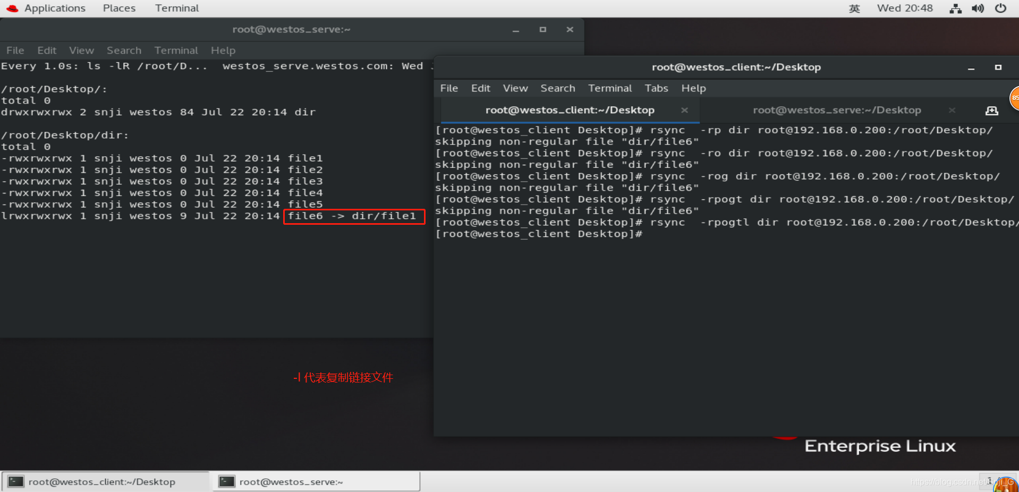This screenshot has height=492, width=1019.
Task: Click the new tab icon in client window
Action: coord(992,111)
